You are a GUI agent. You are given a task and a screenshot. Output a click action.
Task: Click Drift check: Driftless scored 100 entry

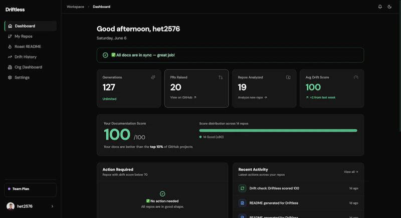pyautogui.click(x=298, y=188)
